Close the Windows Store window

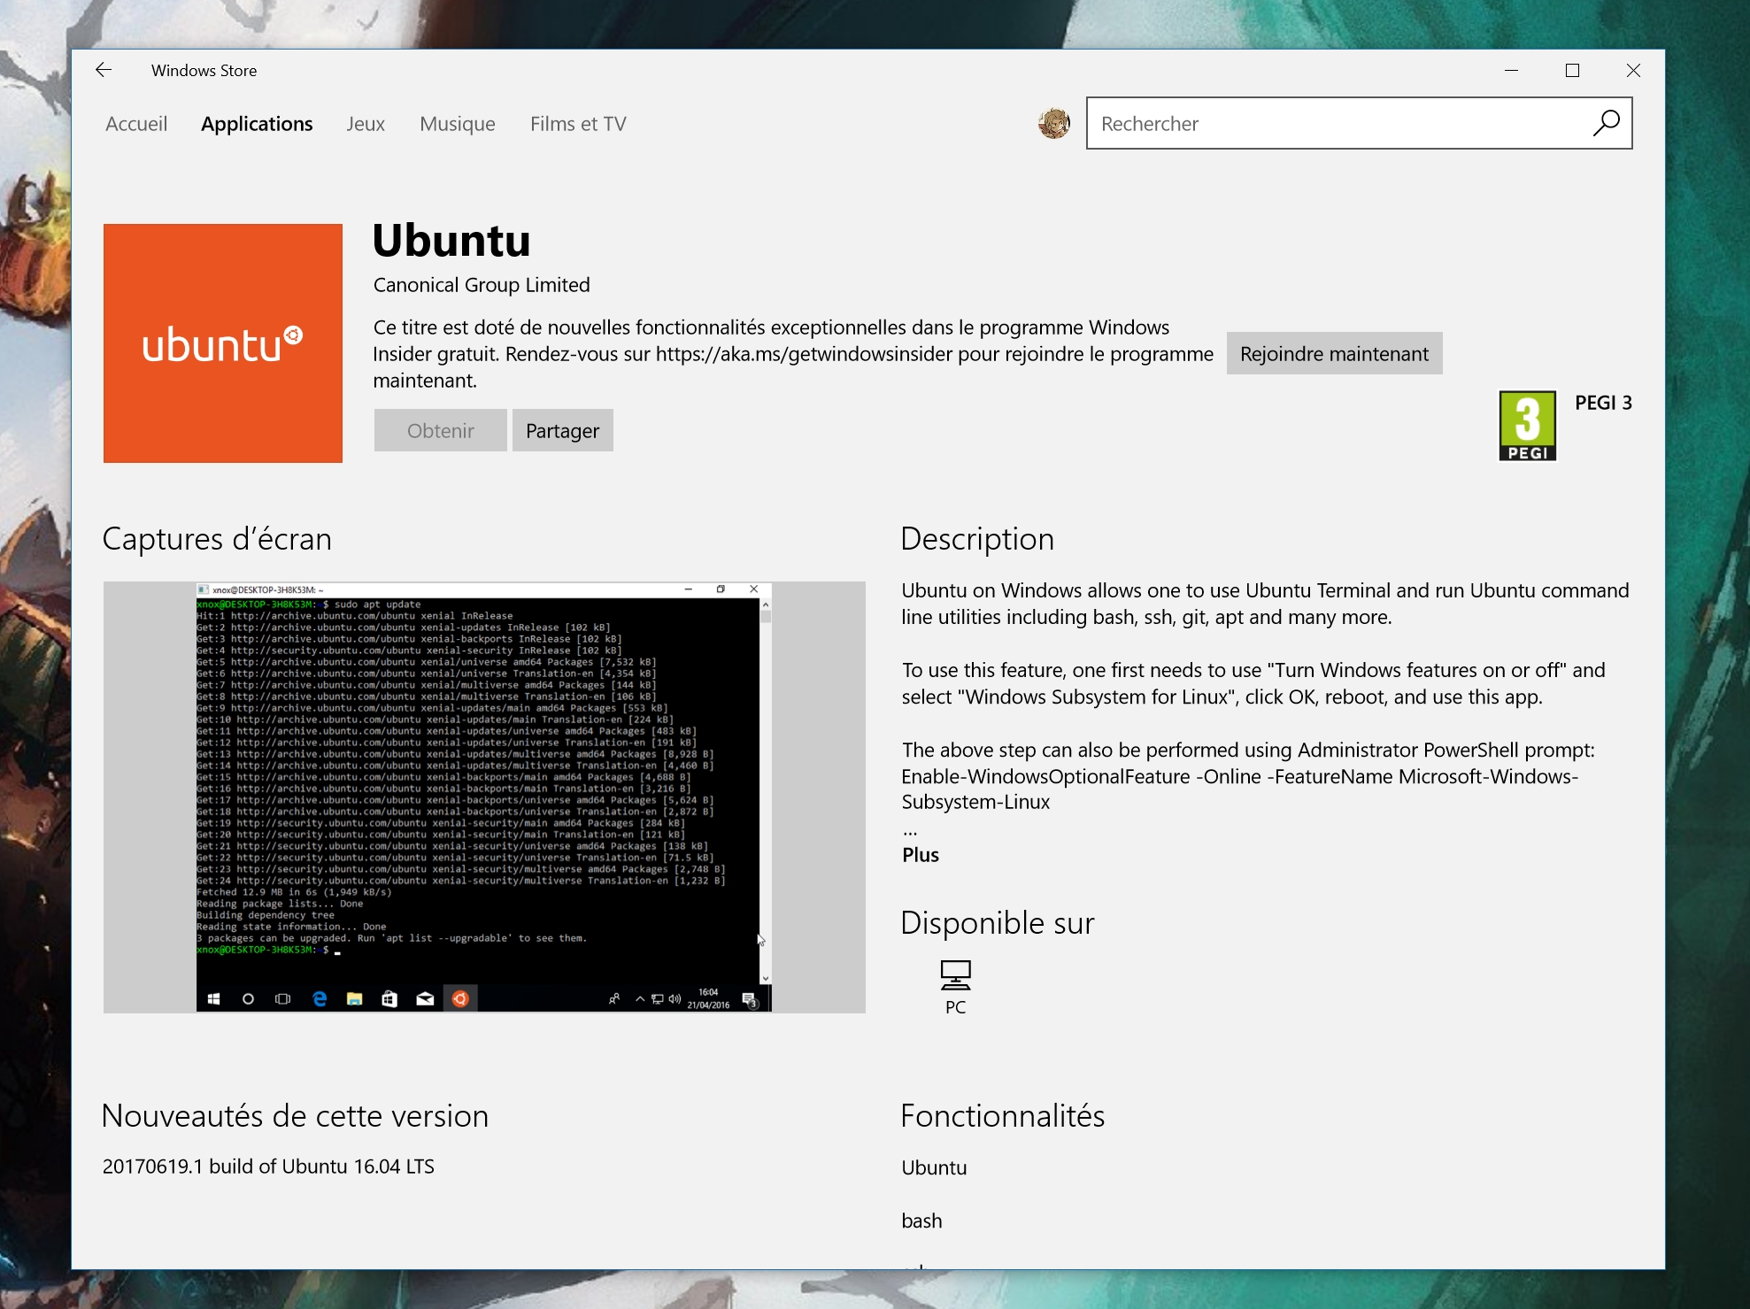pyautogui.click(x=1633, y=70)
